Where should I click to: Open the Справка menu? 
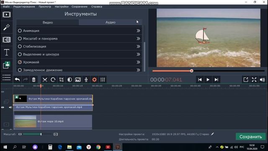tap(97, 7)
